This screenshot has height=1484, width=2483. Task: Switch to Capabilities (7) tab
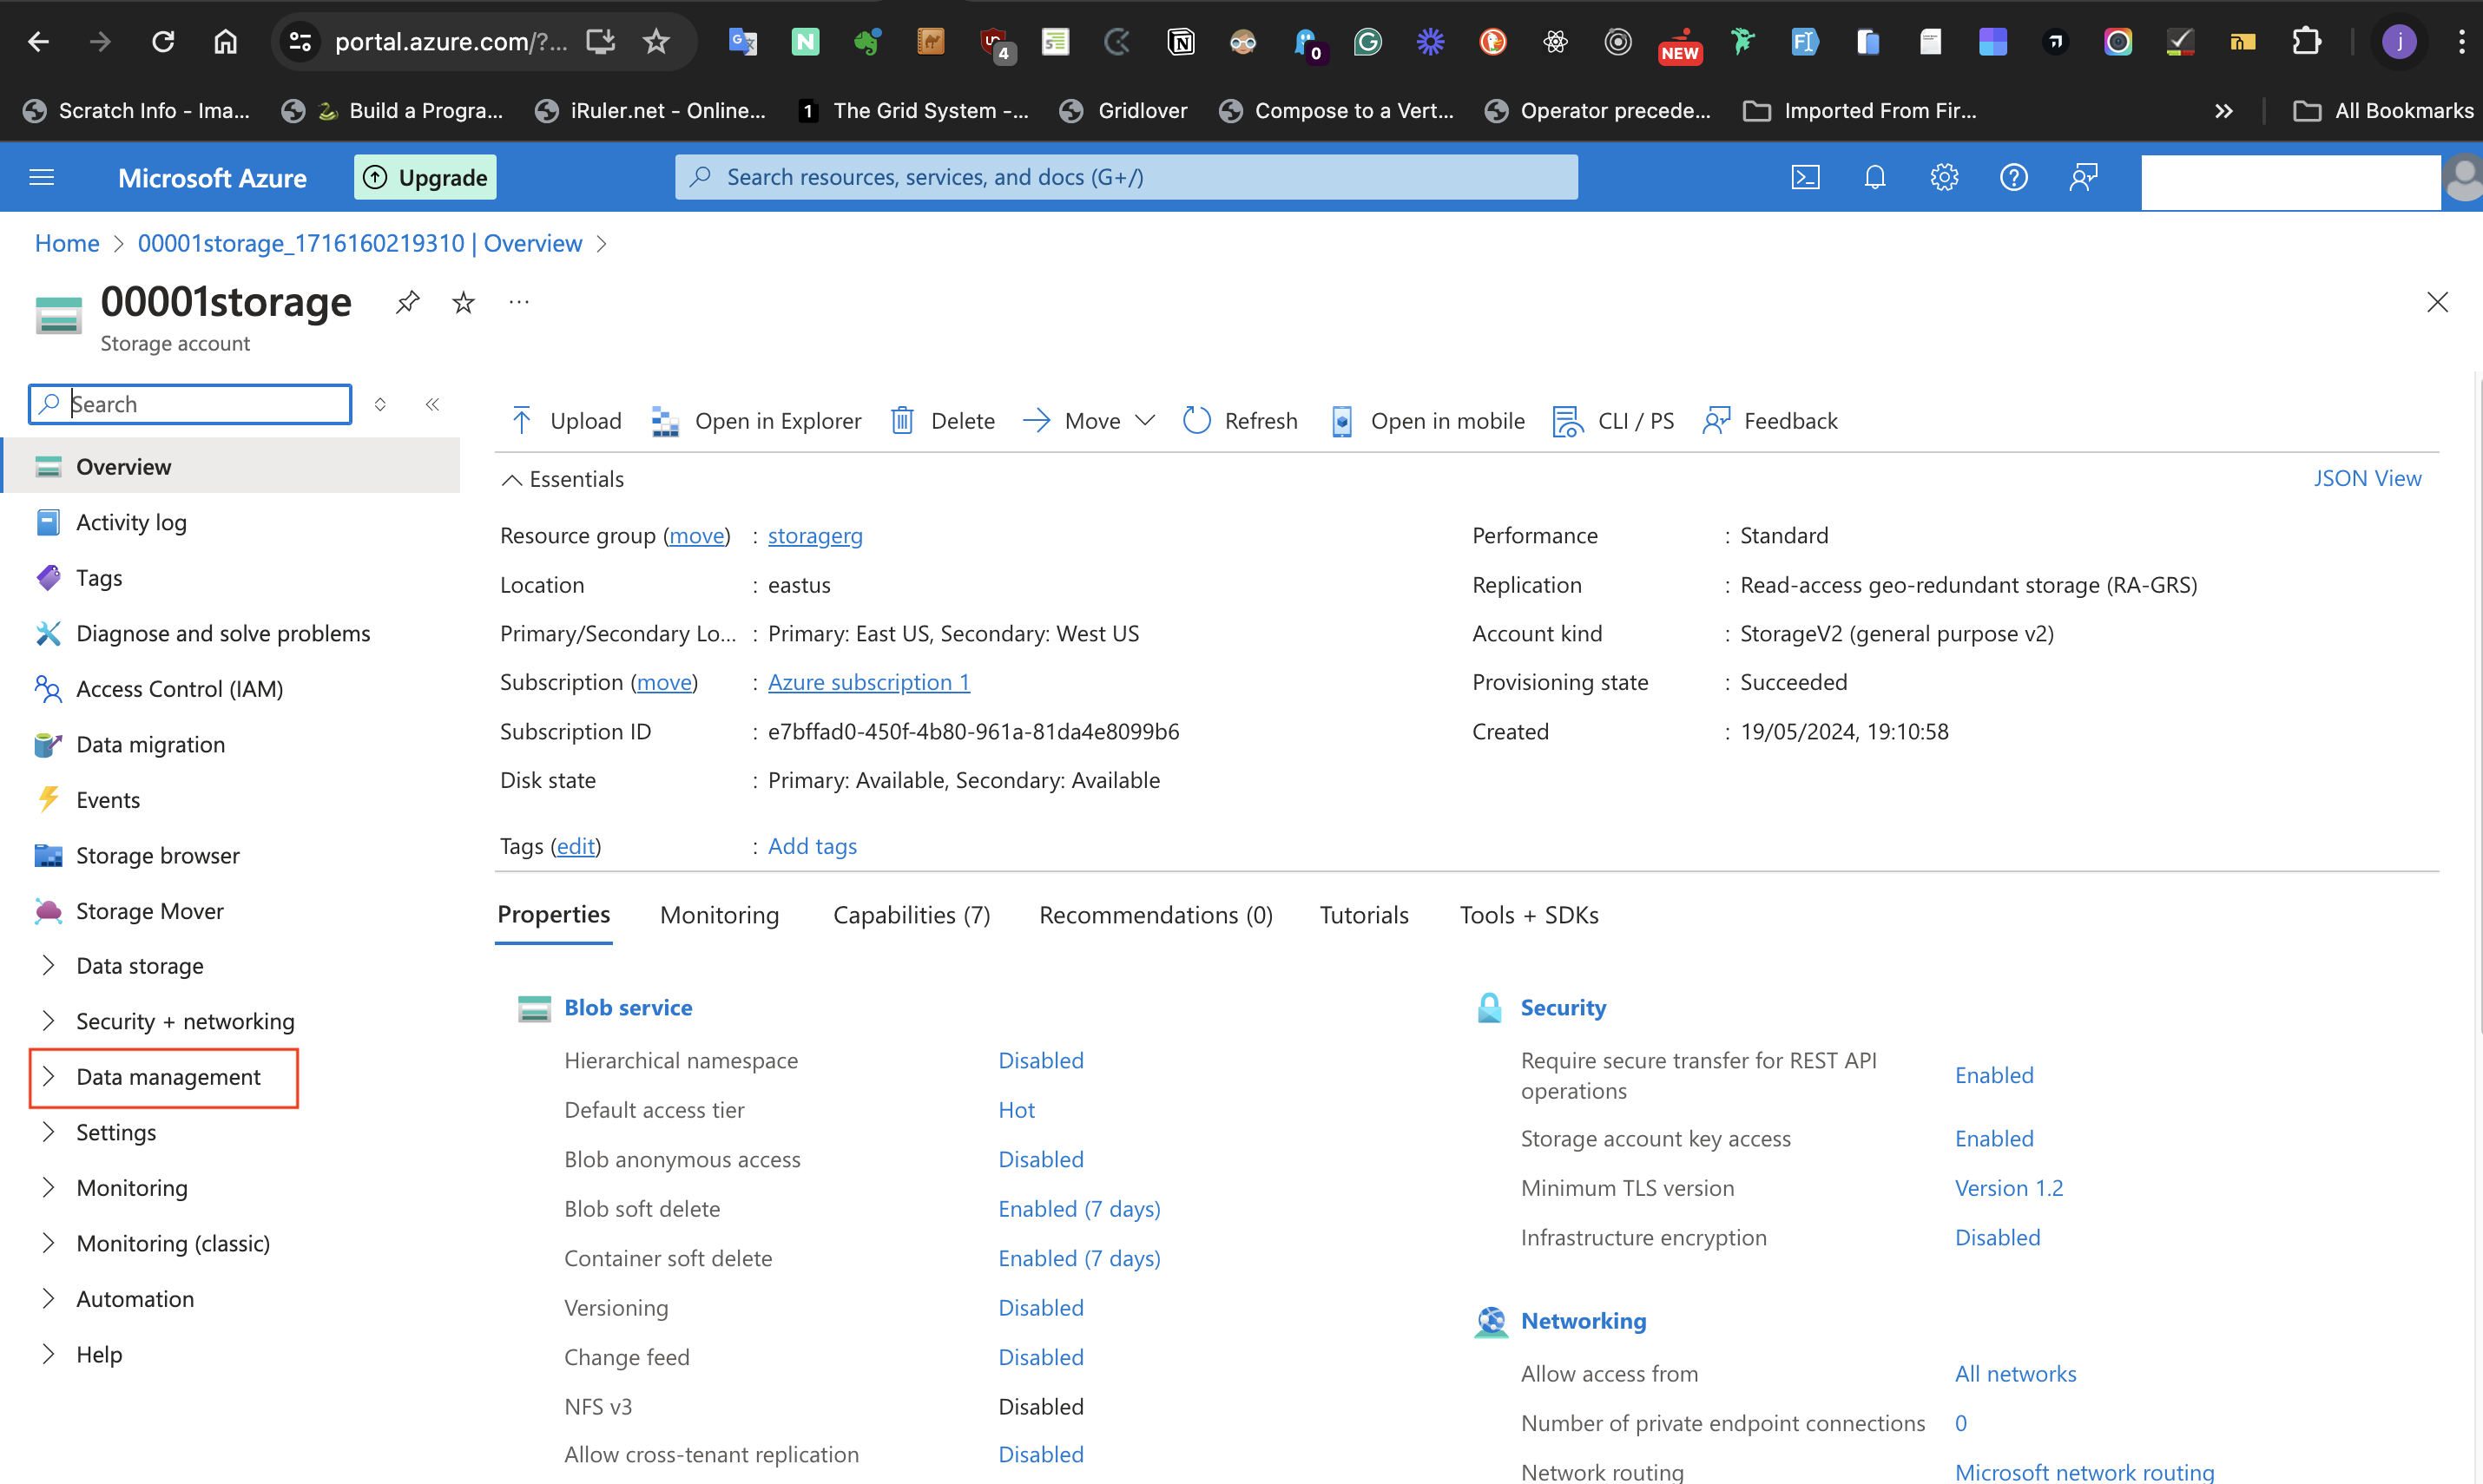912,915
